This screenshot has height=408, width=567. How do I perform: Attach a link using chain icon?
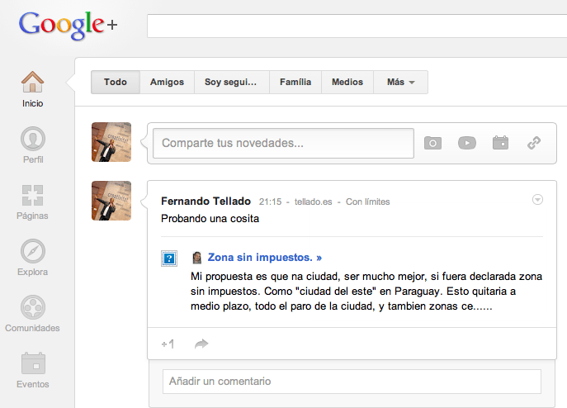click(x=534, y=143)
